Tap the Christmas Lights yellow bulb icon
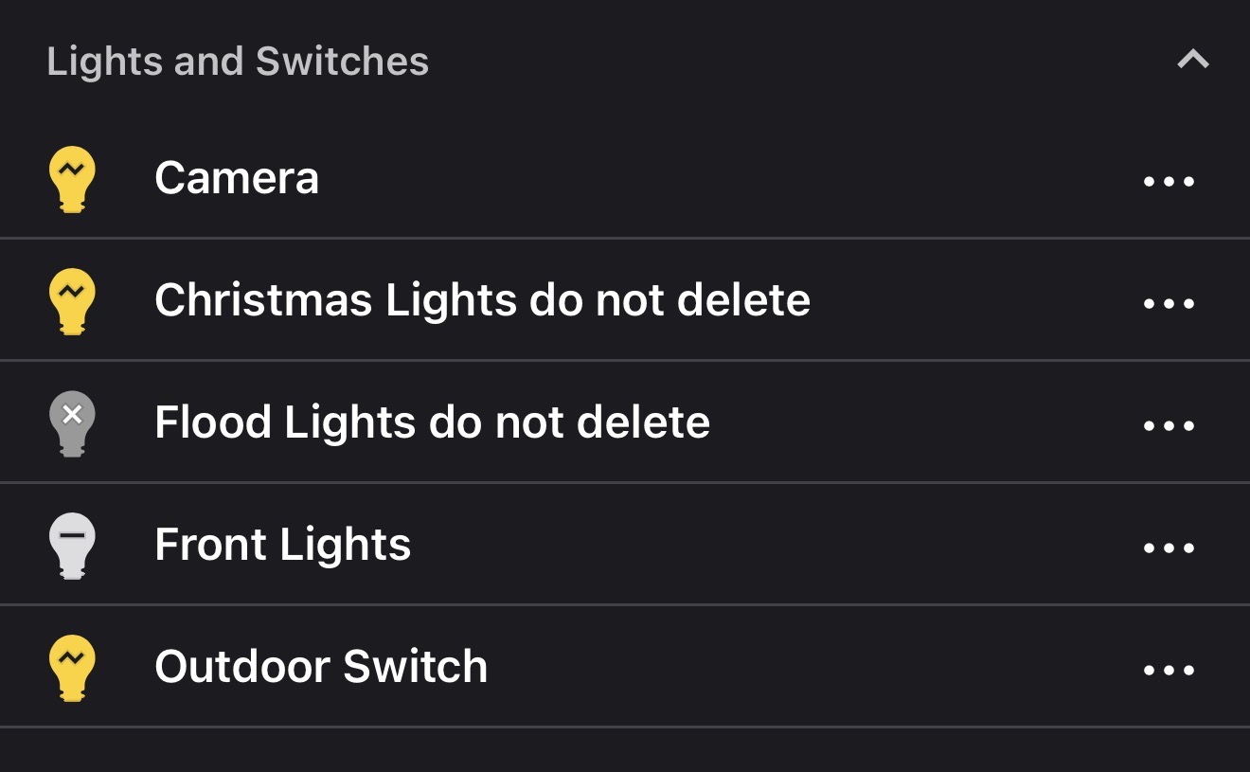The height and width of the screenshot is (772, 1250). pyautogui.click(x=72, y=305)
